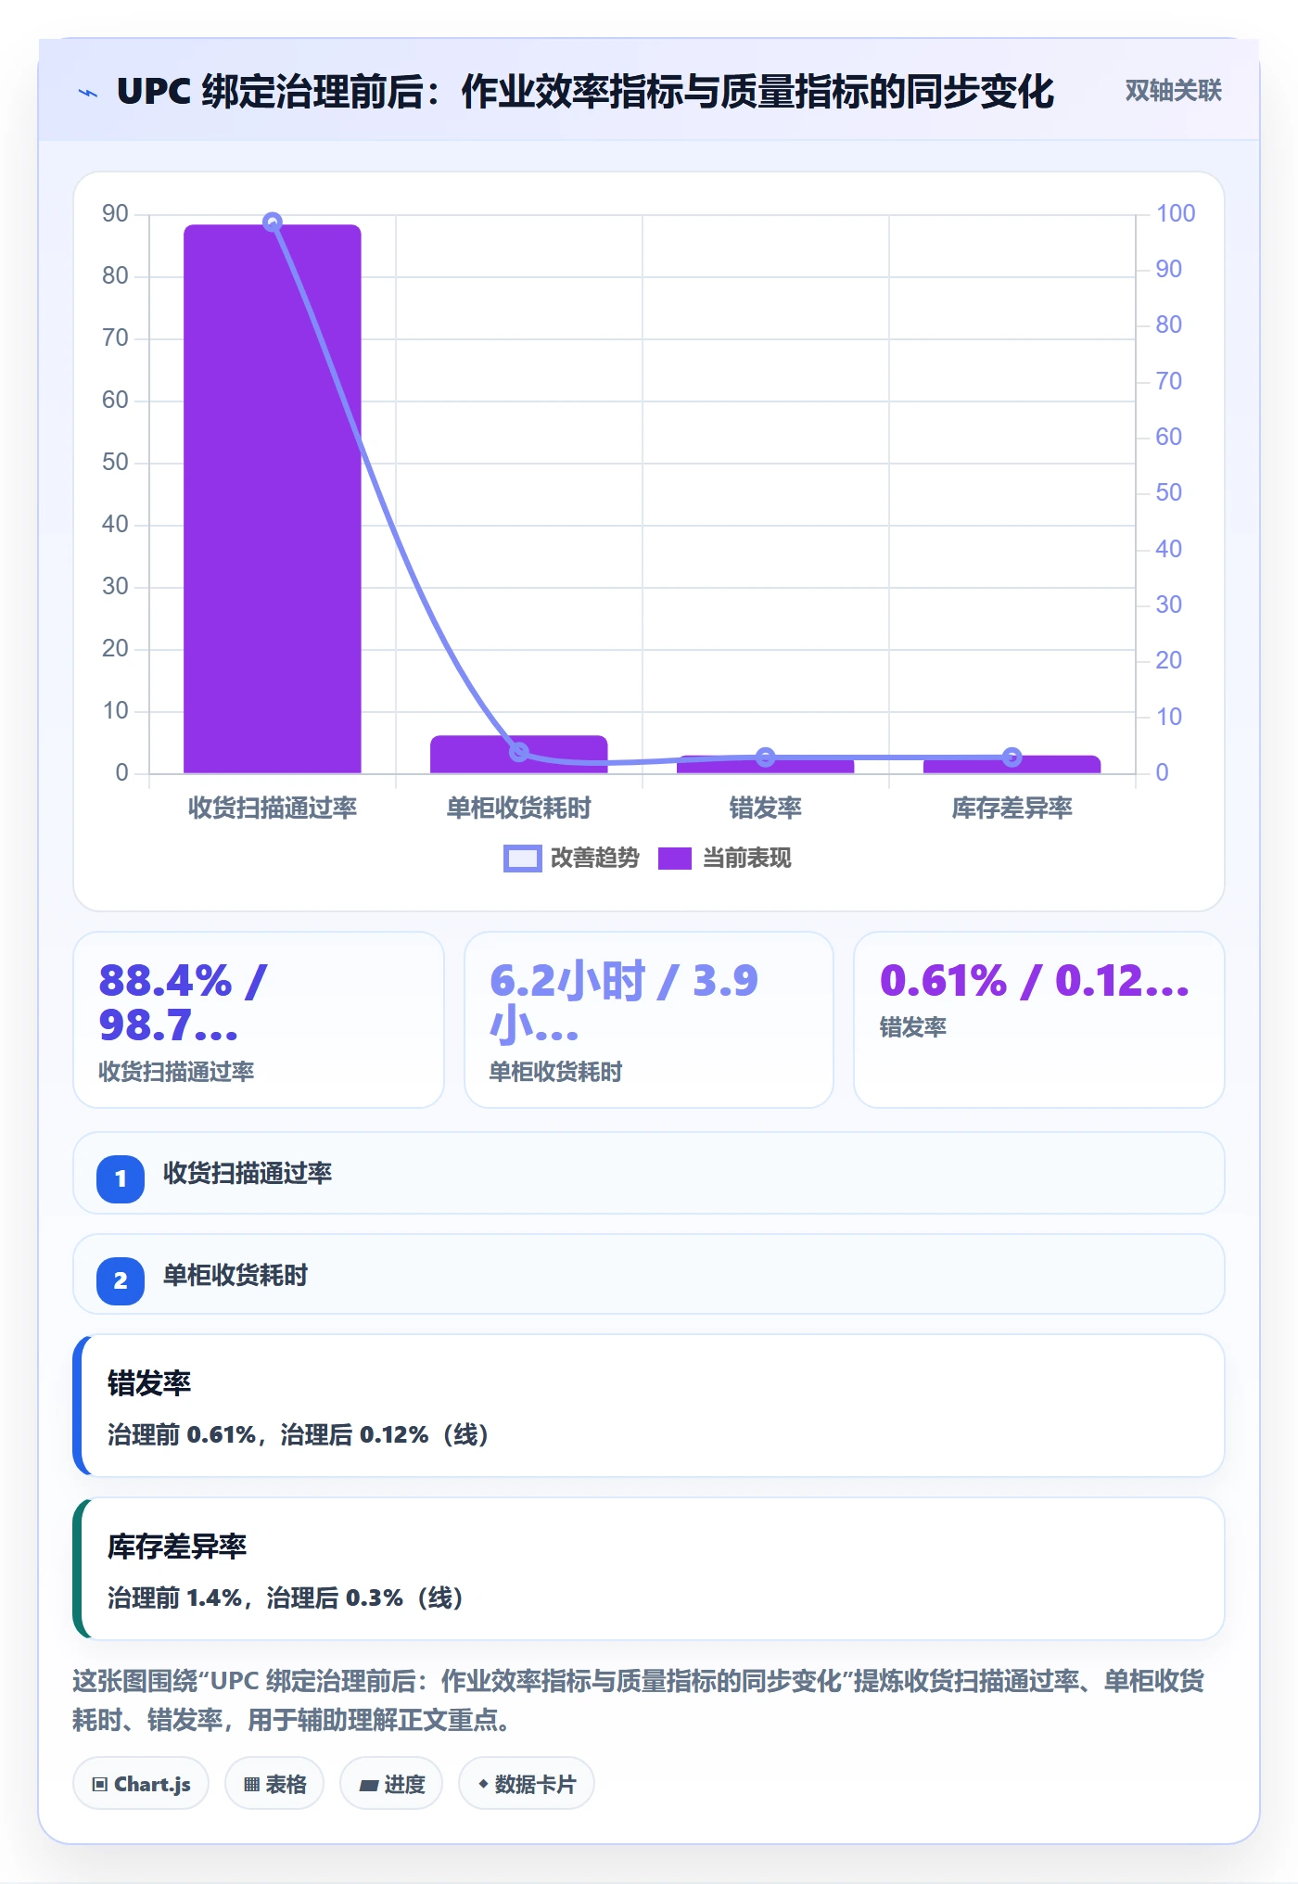Click the 库存差异率 card heading

click(x=177, y=1547)
